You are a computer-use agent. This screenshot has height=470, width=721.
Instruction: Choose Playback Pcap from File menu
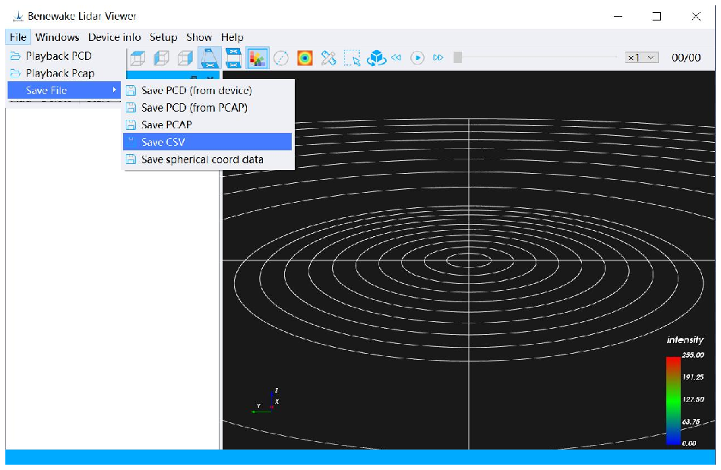(65, 73)
